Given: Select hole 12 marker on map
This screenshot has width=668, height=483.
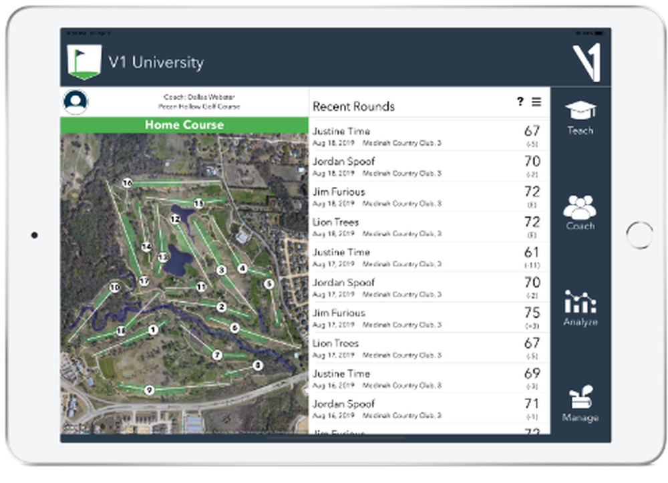Looking at the screenshot, I should click(175, 219).
